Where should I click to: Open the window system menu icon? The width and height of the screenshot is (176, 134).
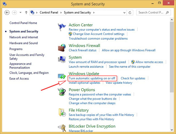[x=5, y=4]
